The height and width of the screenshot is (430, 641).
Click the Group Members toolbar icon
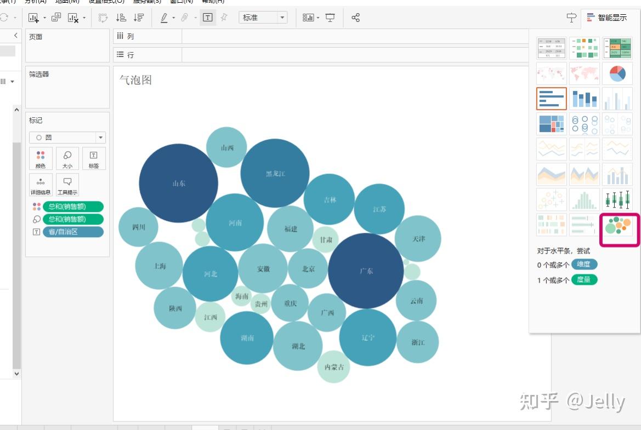click(x=103, y=18)
